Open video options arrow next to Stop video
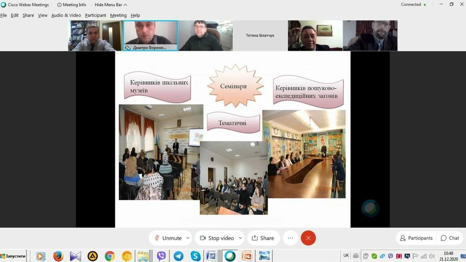The height and width of the screenshot is (262, 466). click(240, 238)
